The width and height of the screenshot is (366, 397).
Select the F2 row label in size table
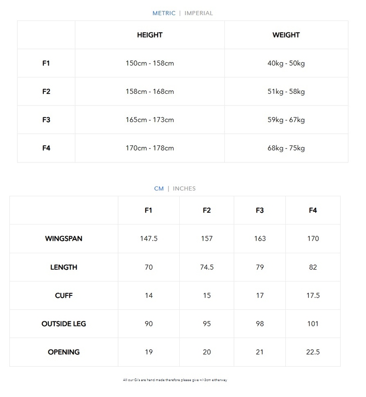point(46,91)
